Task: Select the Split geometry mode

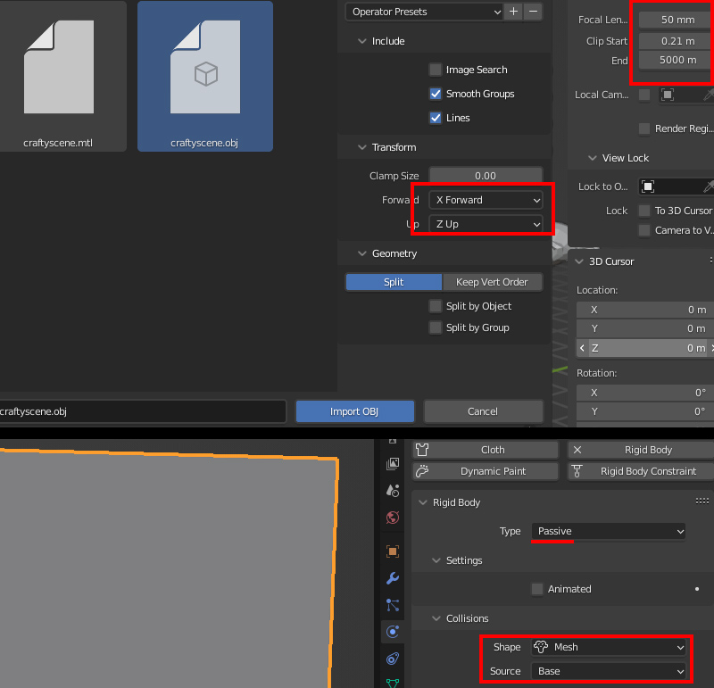Action: pyautogui.click(x=394, y=282)
